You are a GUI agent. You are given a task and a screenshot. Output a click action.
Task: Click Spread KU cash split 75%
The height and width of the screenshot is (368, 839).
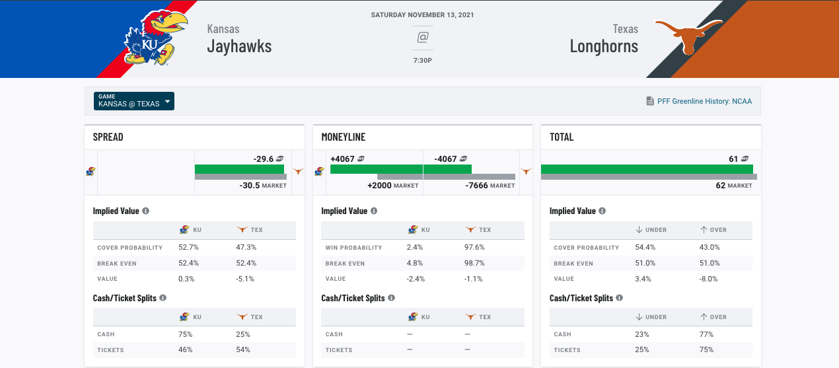[186, 334]
